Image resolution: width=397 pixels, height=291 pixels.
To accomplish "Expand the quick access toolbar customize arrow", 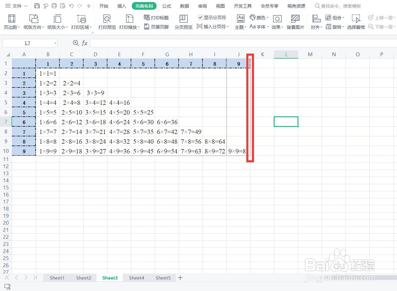I will pos(89,6).
